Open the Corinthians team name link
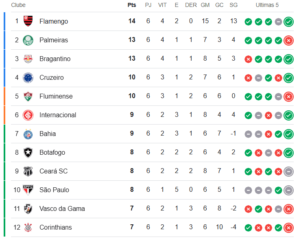The height and width of the screenshot is (239, 299). [x=55, y=227]
